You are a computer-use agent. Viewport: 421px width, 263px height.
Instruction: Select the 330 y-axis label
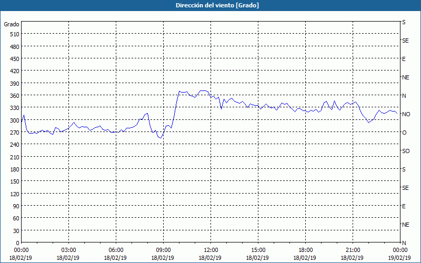tap(15, 108)
